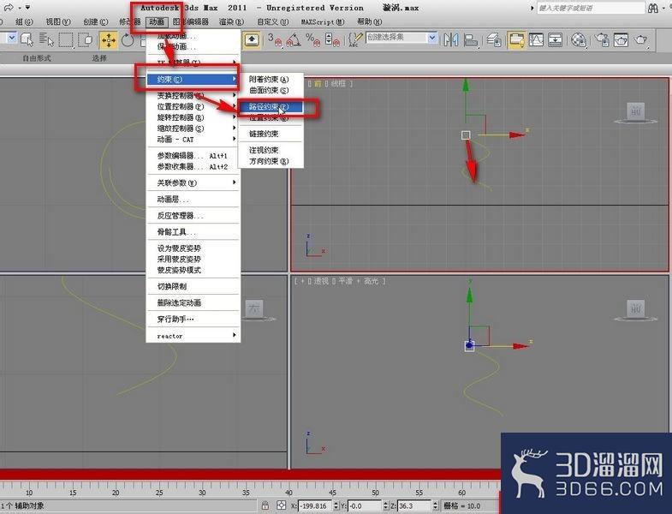Select 附着约束(A) submenu item
This screenshot has width=672, height=514.
coord(271,80)
